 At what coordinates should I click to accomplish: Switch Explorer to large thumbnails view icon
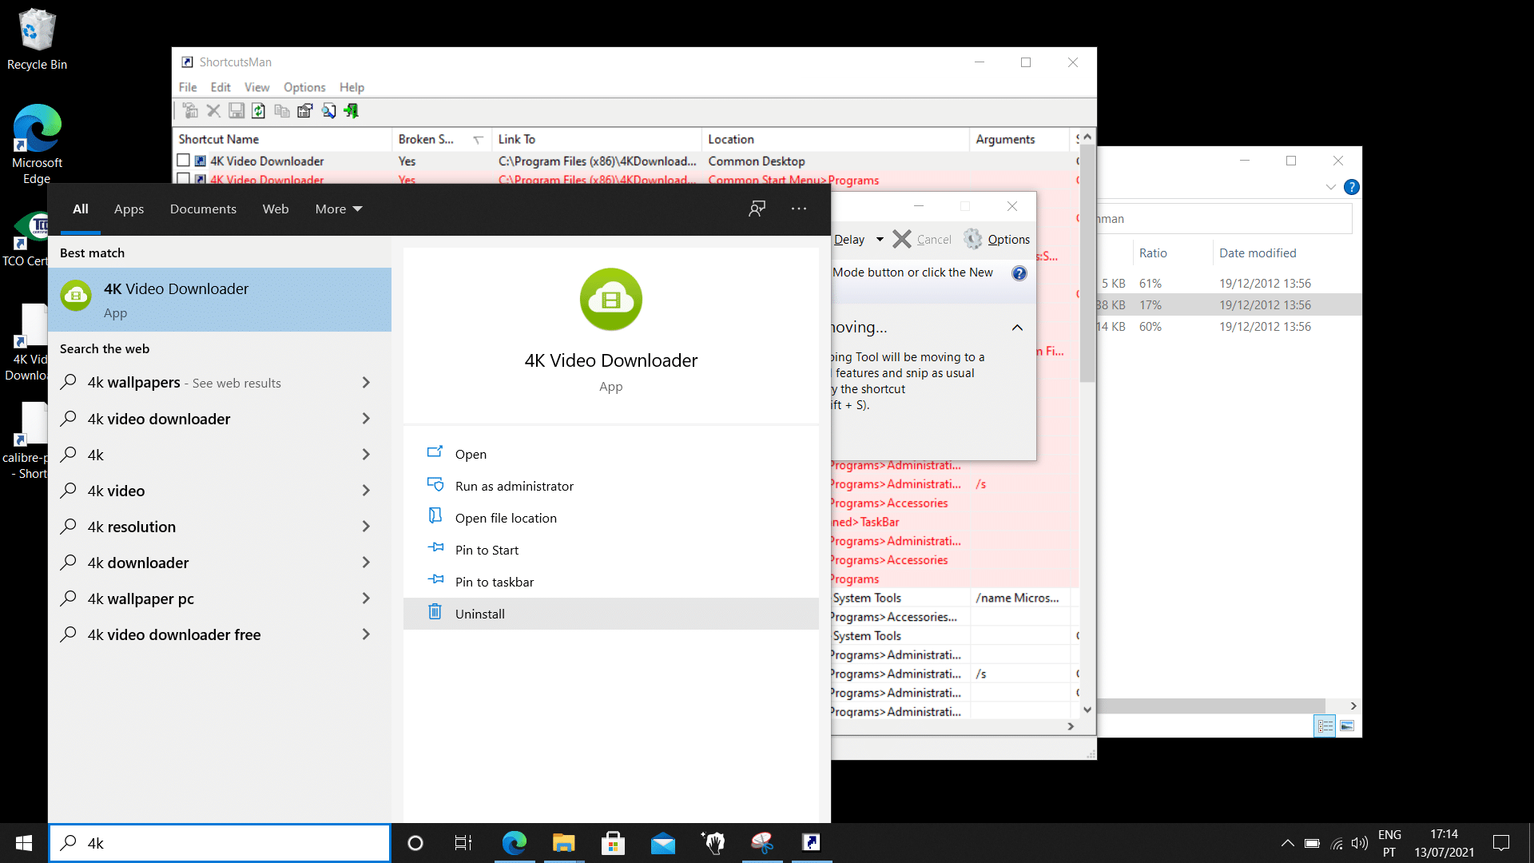tap(1347, 726)
